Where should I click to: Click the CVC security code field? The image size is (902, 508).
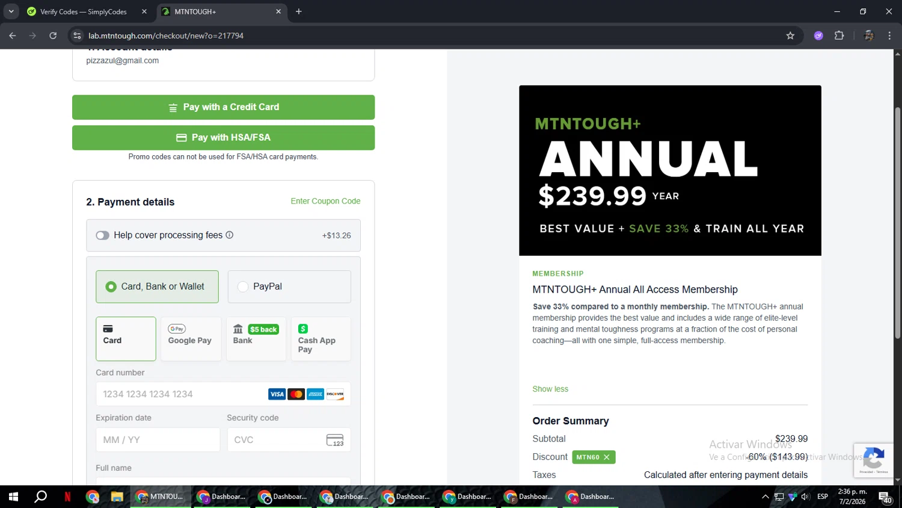click(x=289, y=440)
